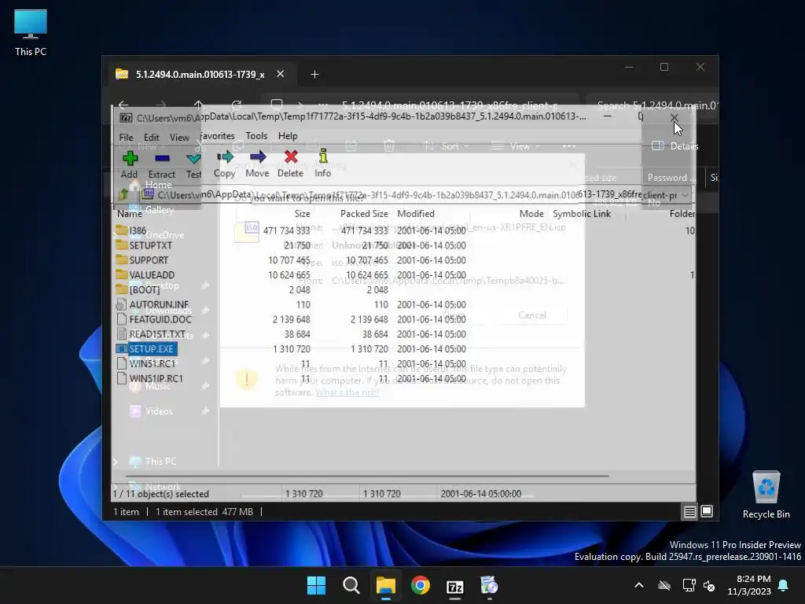Show hidden tray icons chevron
The width and height of the screenshot is (805, 604).
(639, 585)
